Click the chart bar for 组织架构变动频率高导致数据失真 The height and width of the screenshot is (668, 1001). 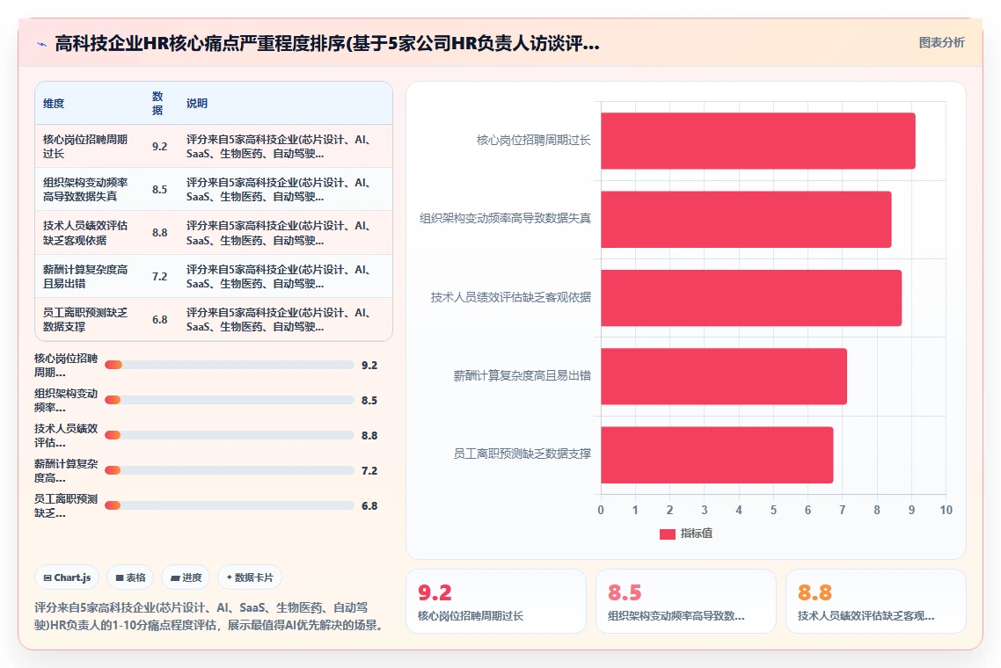click(x=746, y=220)
